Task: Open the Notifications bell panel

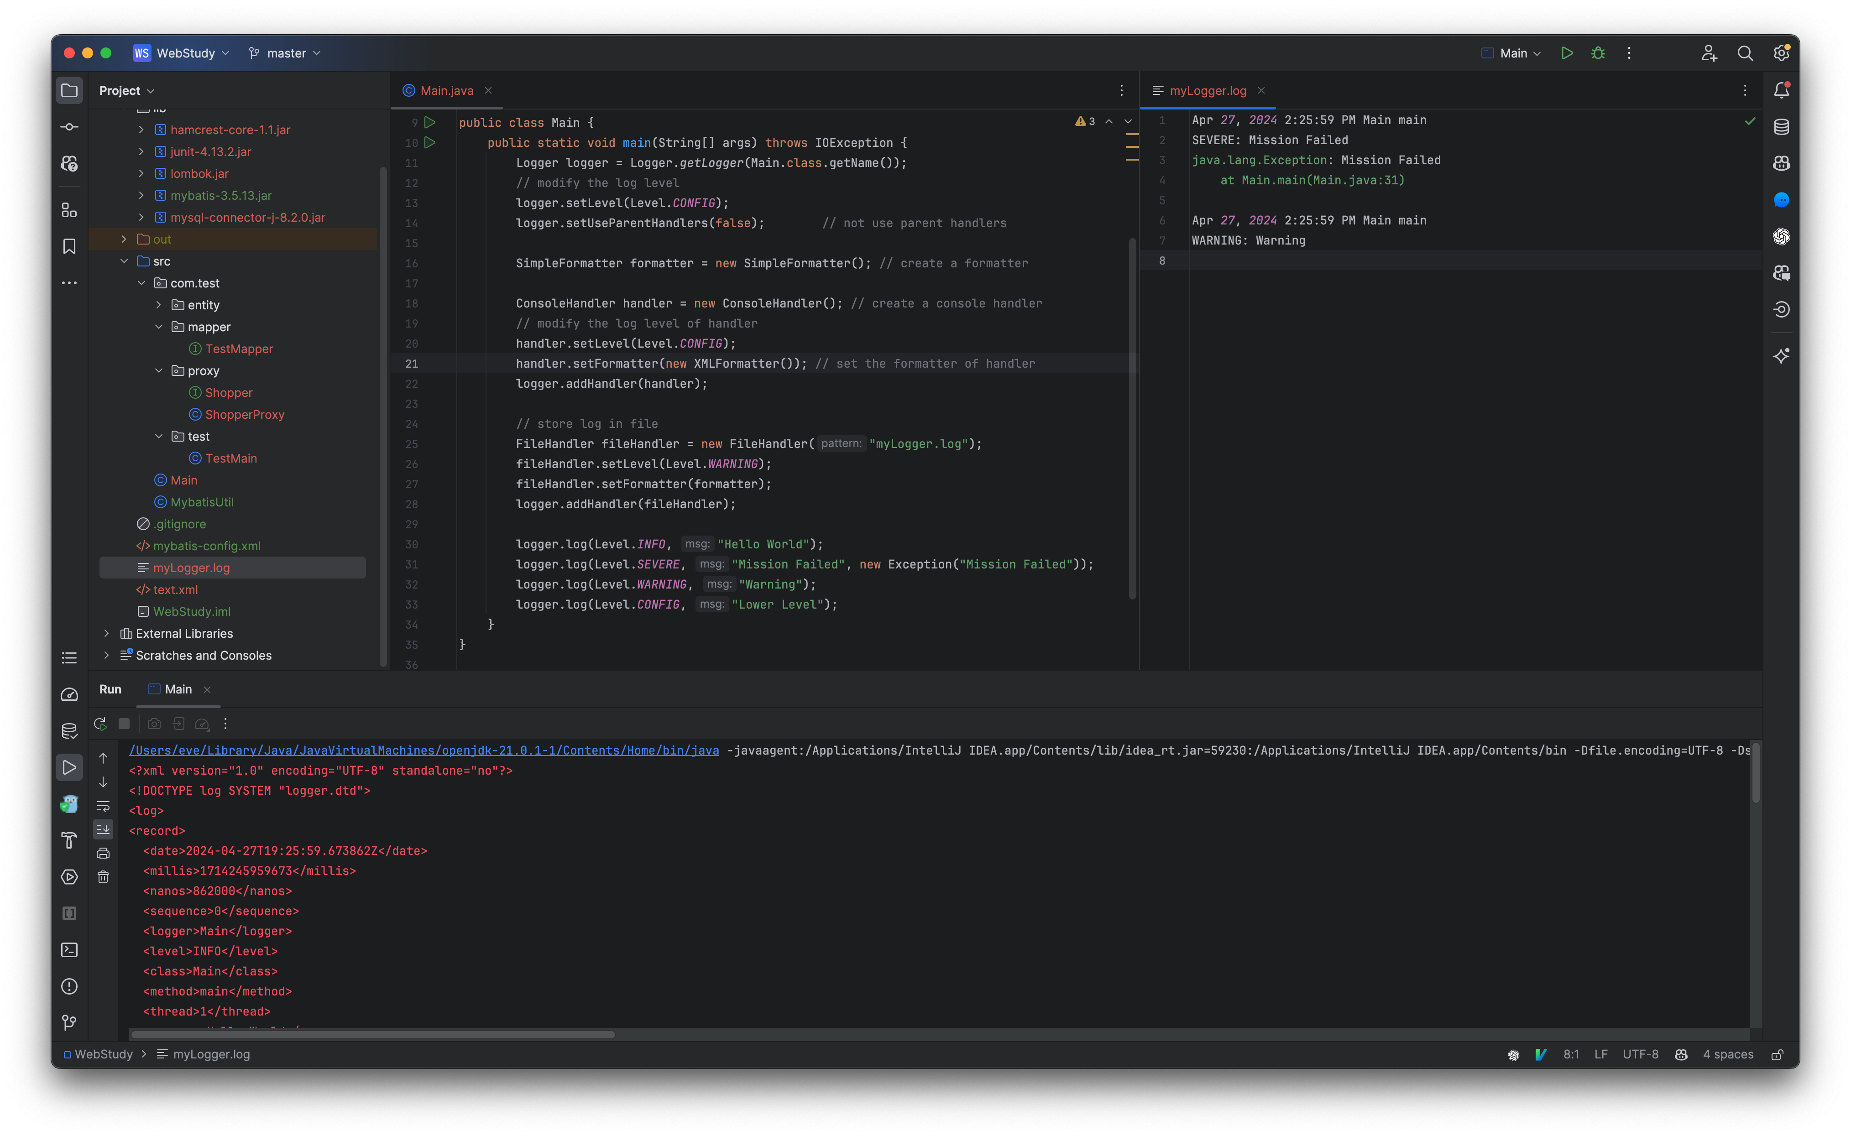Action: (1781, 89)
